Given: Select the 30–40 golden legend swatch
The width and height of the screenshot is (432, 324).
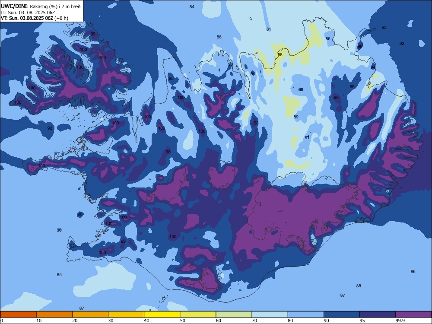Looking at the screenshot, I should click(126, 314).
